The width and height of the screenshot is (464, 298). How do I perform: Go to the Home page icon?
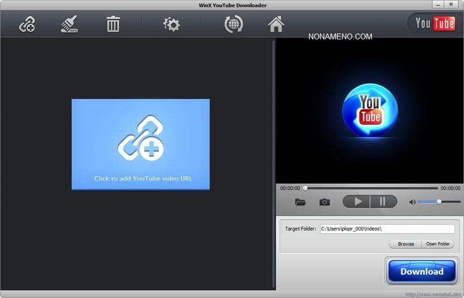click(275, 25)
